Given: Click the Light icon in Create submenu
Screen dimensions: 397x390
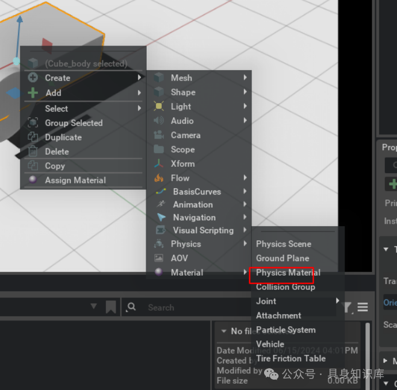Looking at the screenshot, I should (x=159, y=106).
